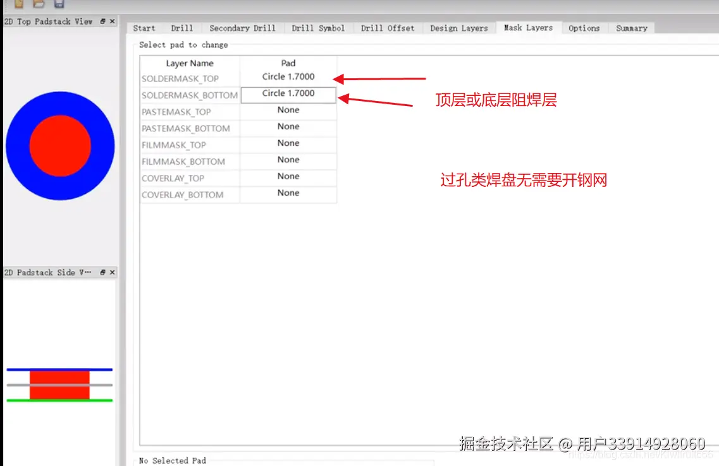Click the red pad block in side view
719x466 pixels.
click(59, 385)
